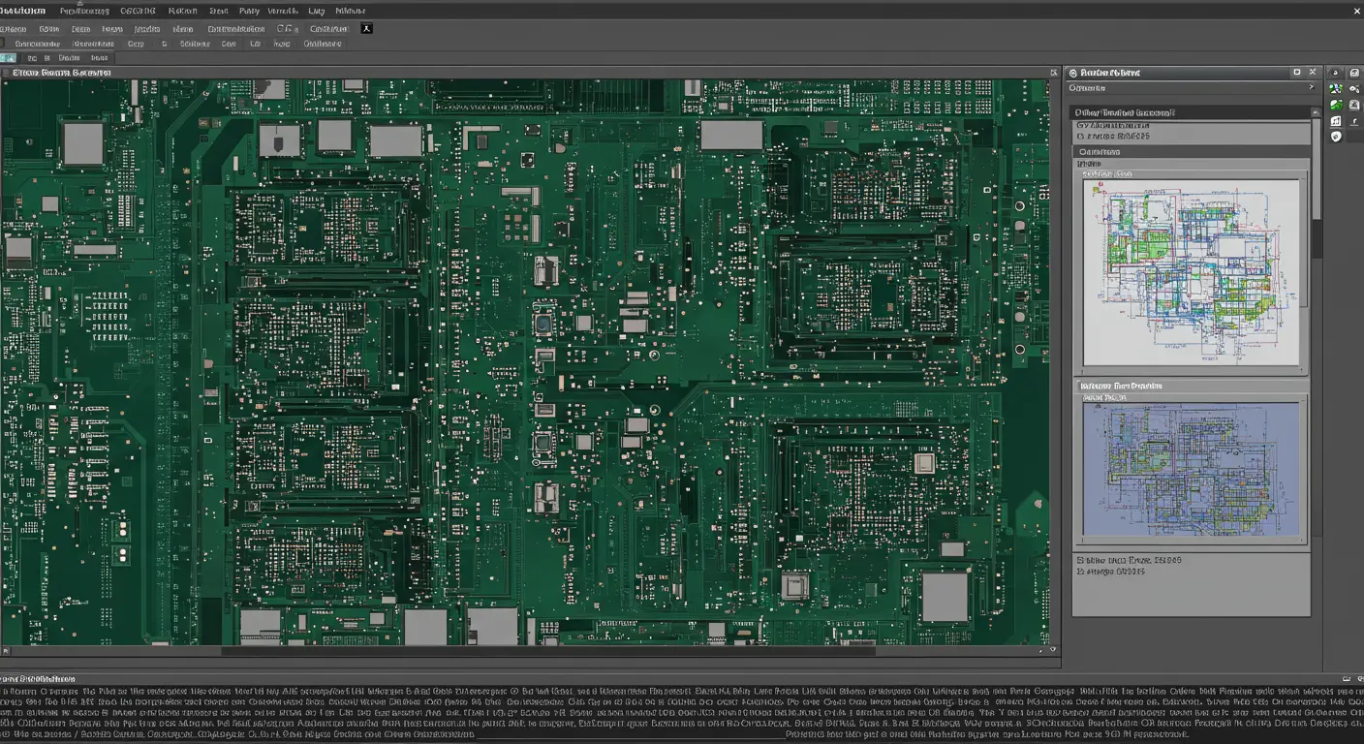The width and height of the screenshot is (1364, 744).
Task: Toggle the highlighted grid button in the toolbar
Action: point(8,57)
